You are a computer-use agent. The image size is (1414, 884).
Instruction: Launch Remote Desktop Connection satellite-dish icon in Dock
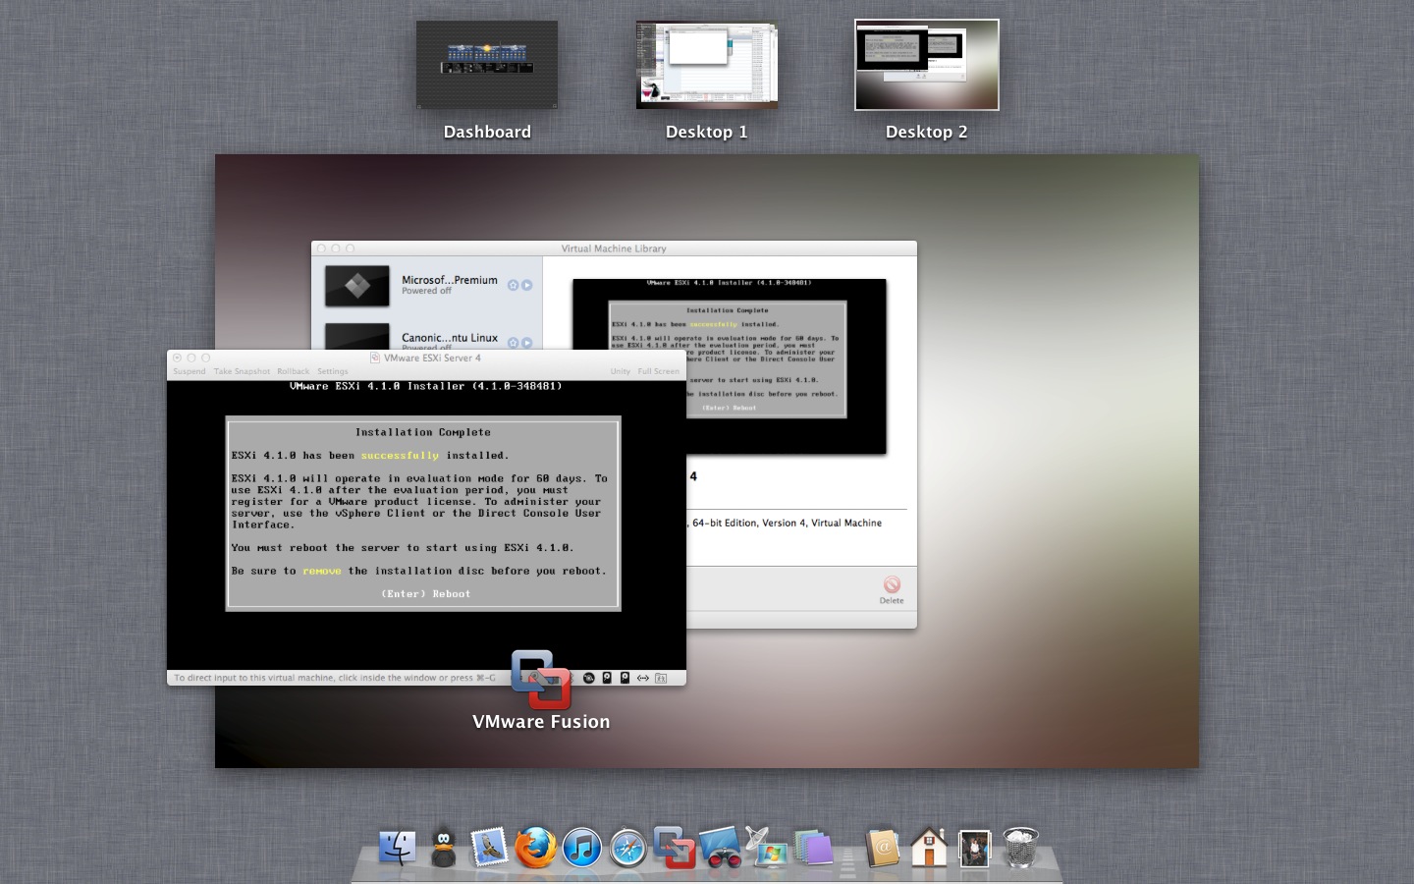click(x=767, y=848)
